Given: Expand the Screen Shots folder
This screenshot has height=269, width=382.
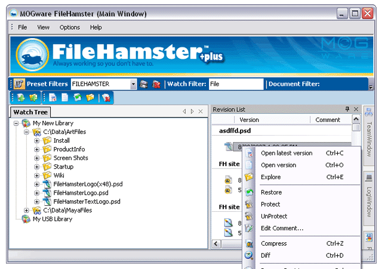Looking at the screenshot, I should pos(37,158).
